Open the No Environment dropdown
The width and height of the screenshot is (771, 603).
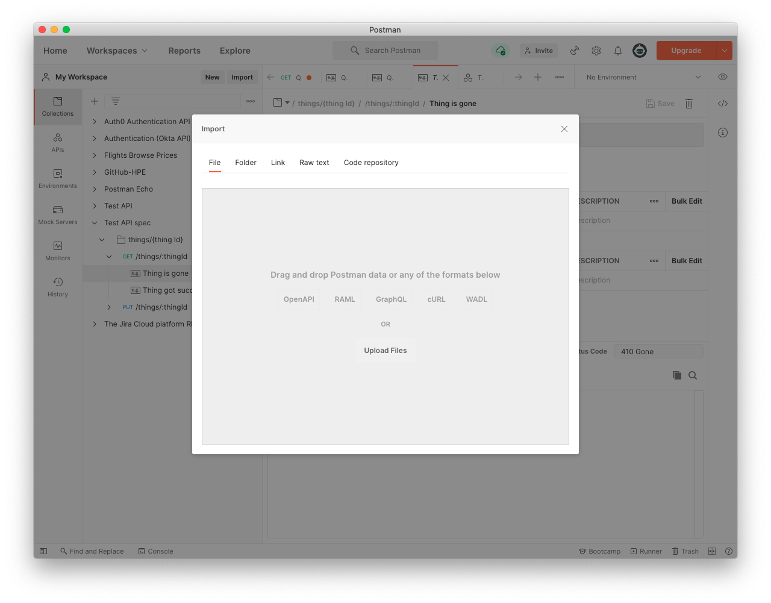point(643,77)
